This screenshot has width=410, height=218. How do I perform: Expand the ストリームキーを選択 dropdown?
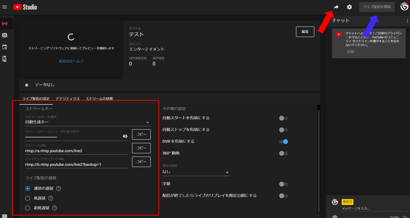tap(87, 122)
